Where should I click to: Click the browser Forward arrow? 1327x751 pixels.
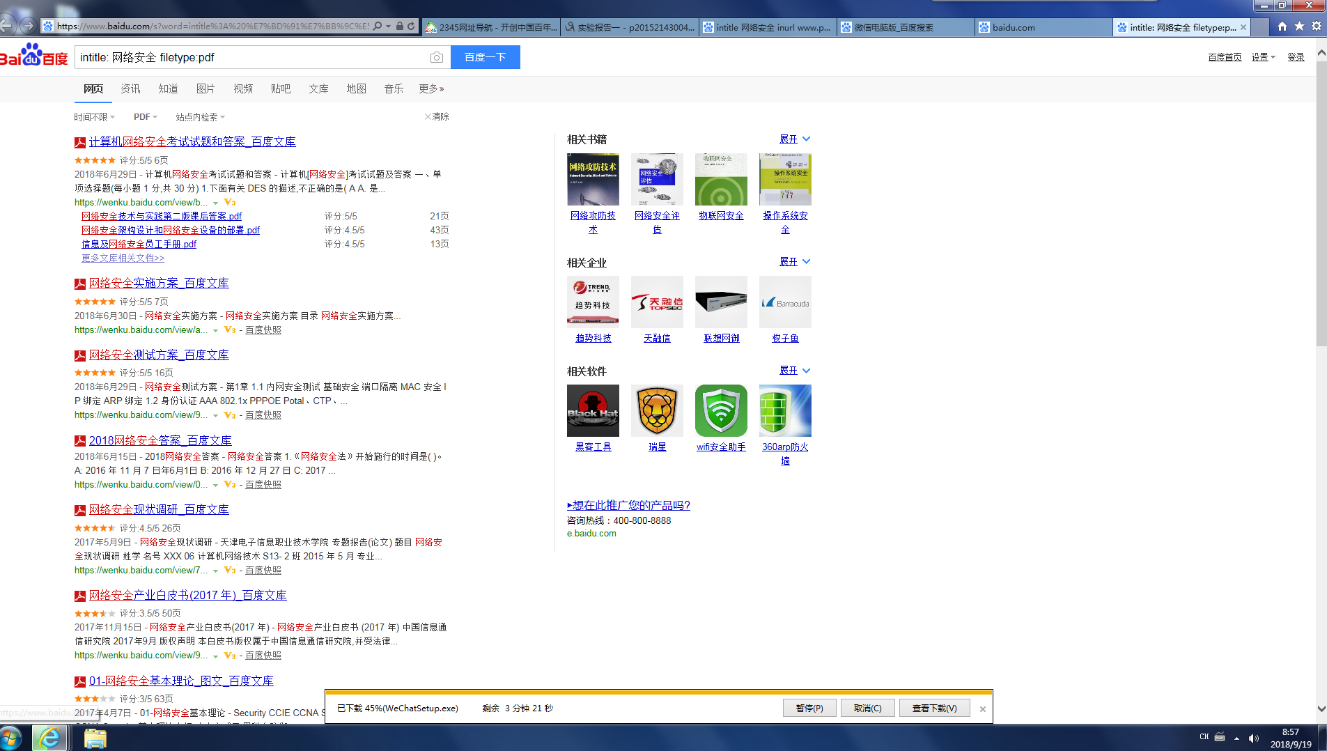coord(28,26)
